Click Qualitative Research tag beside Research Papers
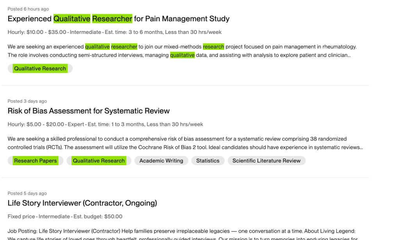The height and width of the screenshot is (240, 400). [99, 161]
